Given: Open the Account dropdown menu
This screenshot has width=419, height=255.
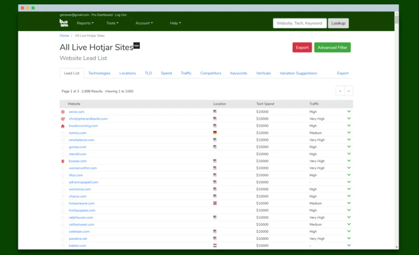Looking at the screenshot, I should coord(144,23).
